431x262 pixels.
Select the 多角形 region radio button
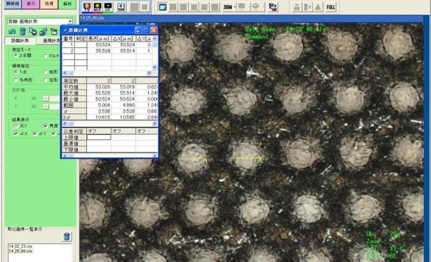16,80
